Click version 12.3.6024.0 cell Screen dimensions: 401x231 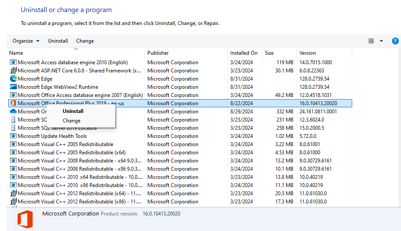pos(312,119)
